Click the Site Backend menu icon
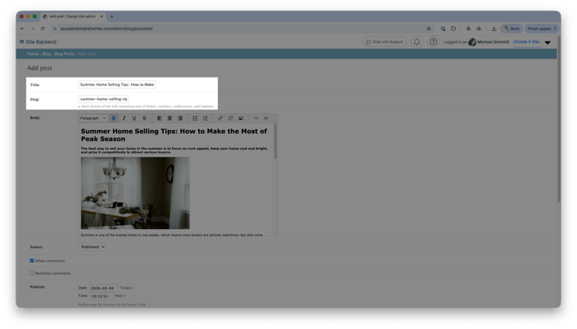Viewport: 577px width, 329px height. click(x=22, y=42)
